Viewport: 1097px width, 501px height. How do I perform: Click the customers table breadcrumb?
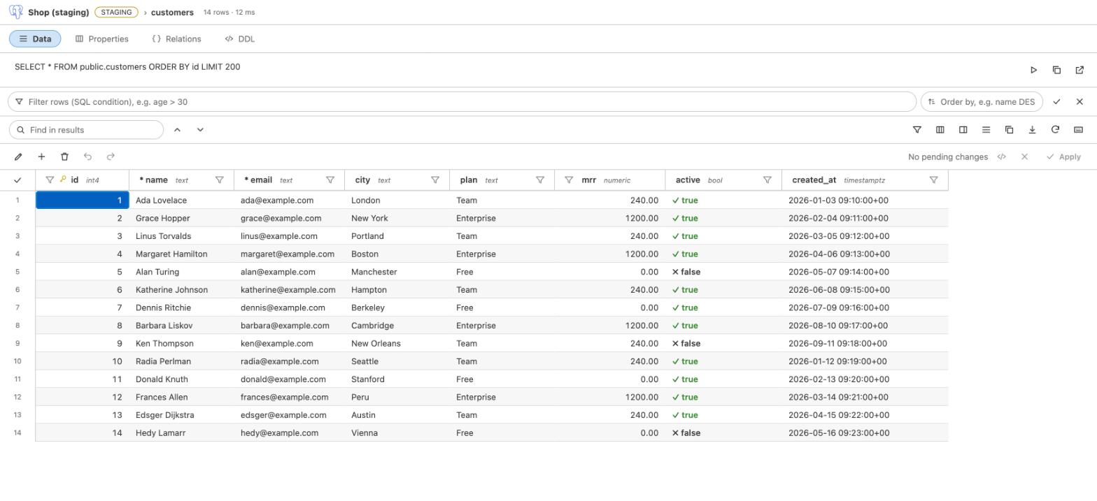click(172, 13)
